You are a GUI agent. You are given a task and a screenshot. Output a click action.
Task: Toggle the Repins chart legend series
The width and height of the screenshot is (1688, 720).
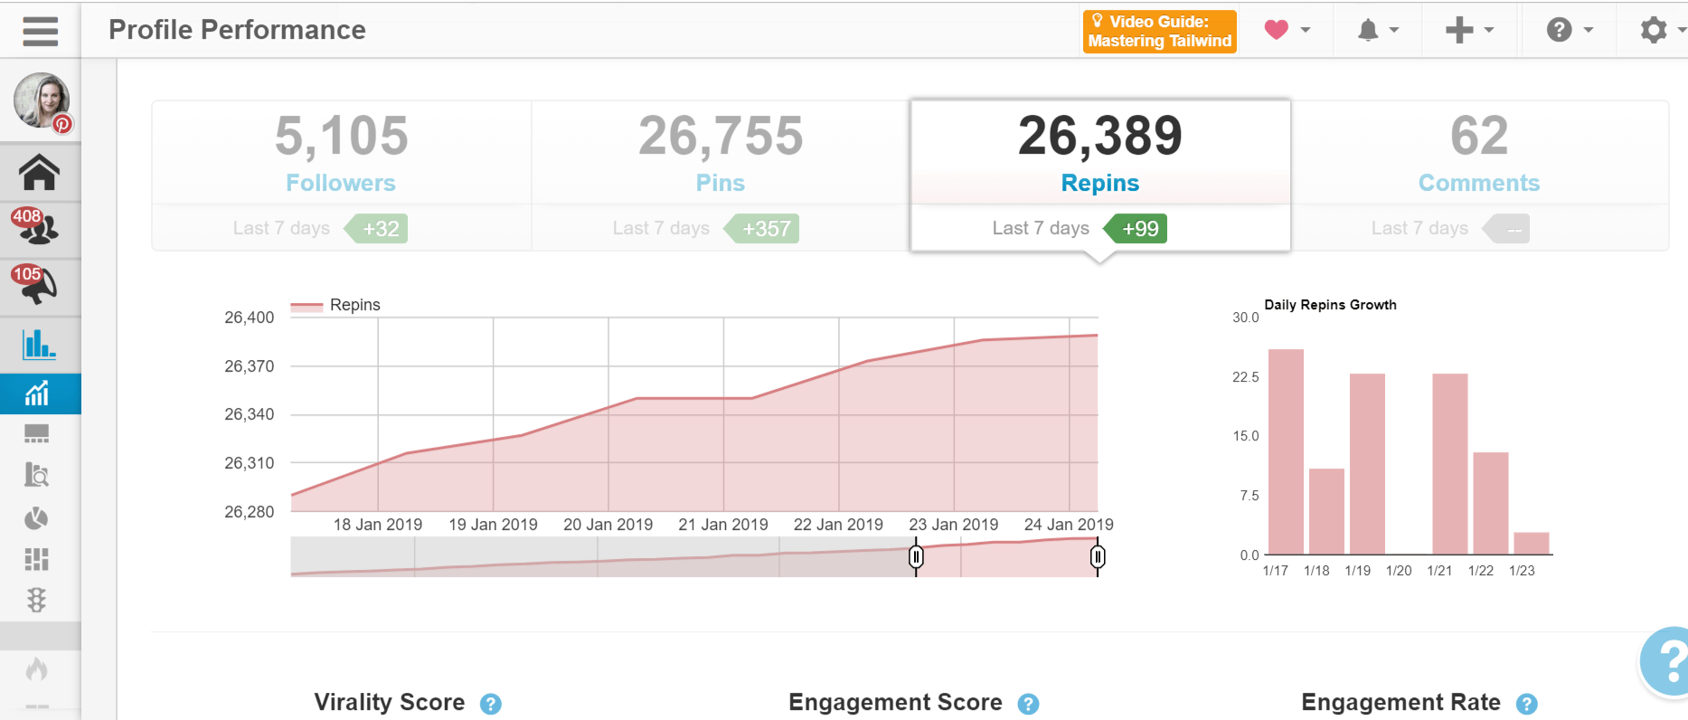point(335,306)
